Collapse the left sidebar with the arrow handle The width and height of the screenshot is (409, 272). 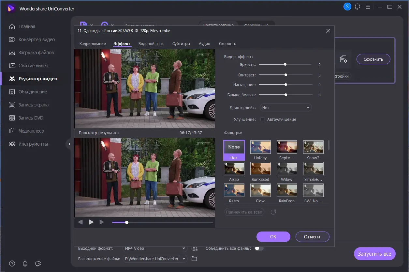[69, 144]
